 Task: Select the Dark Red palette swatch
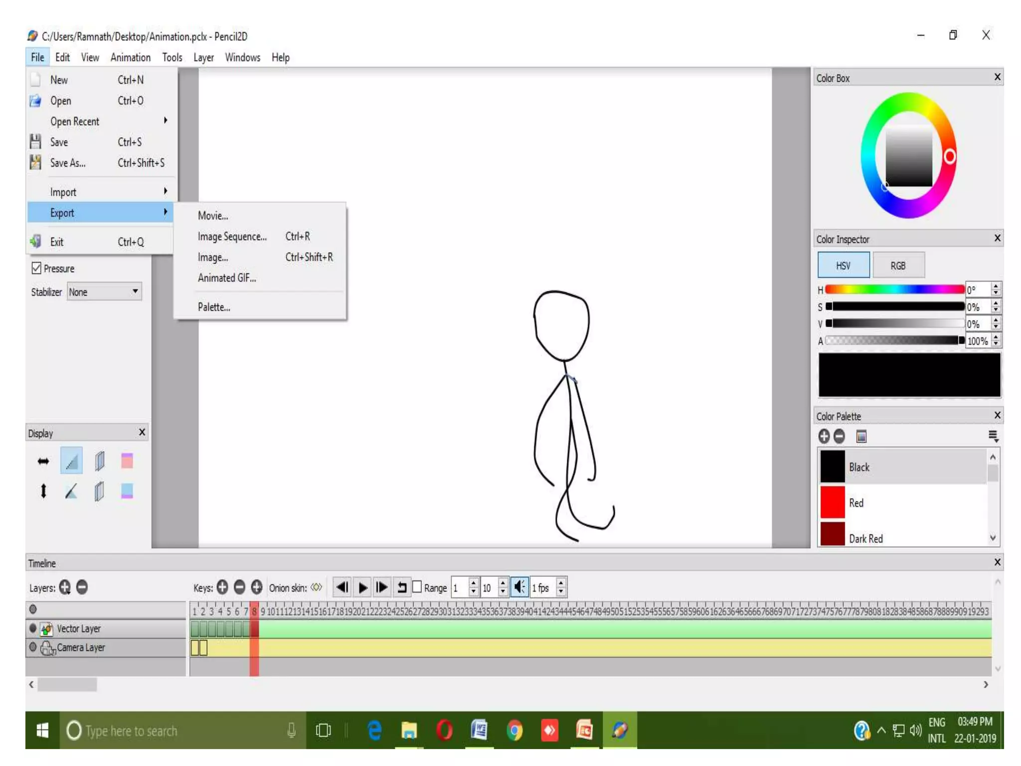(x=833, y=535)
